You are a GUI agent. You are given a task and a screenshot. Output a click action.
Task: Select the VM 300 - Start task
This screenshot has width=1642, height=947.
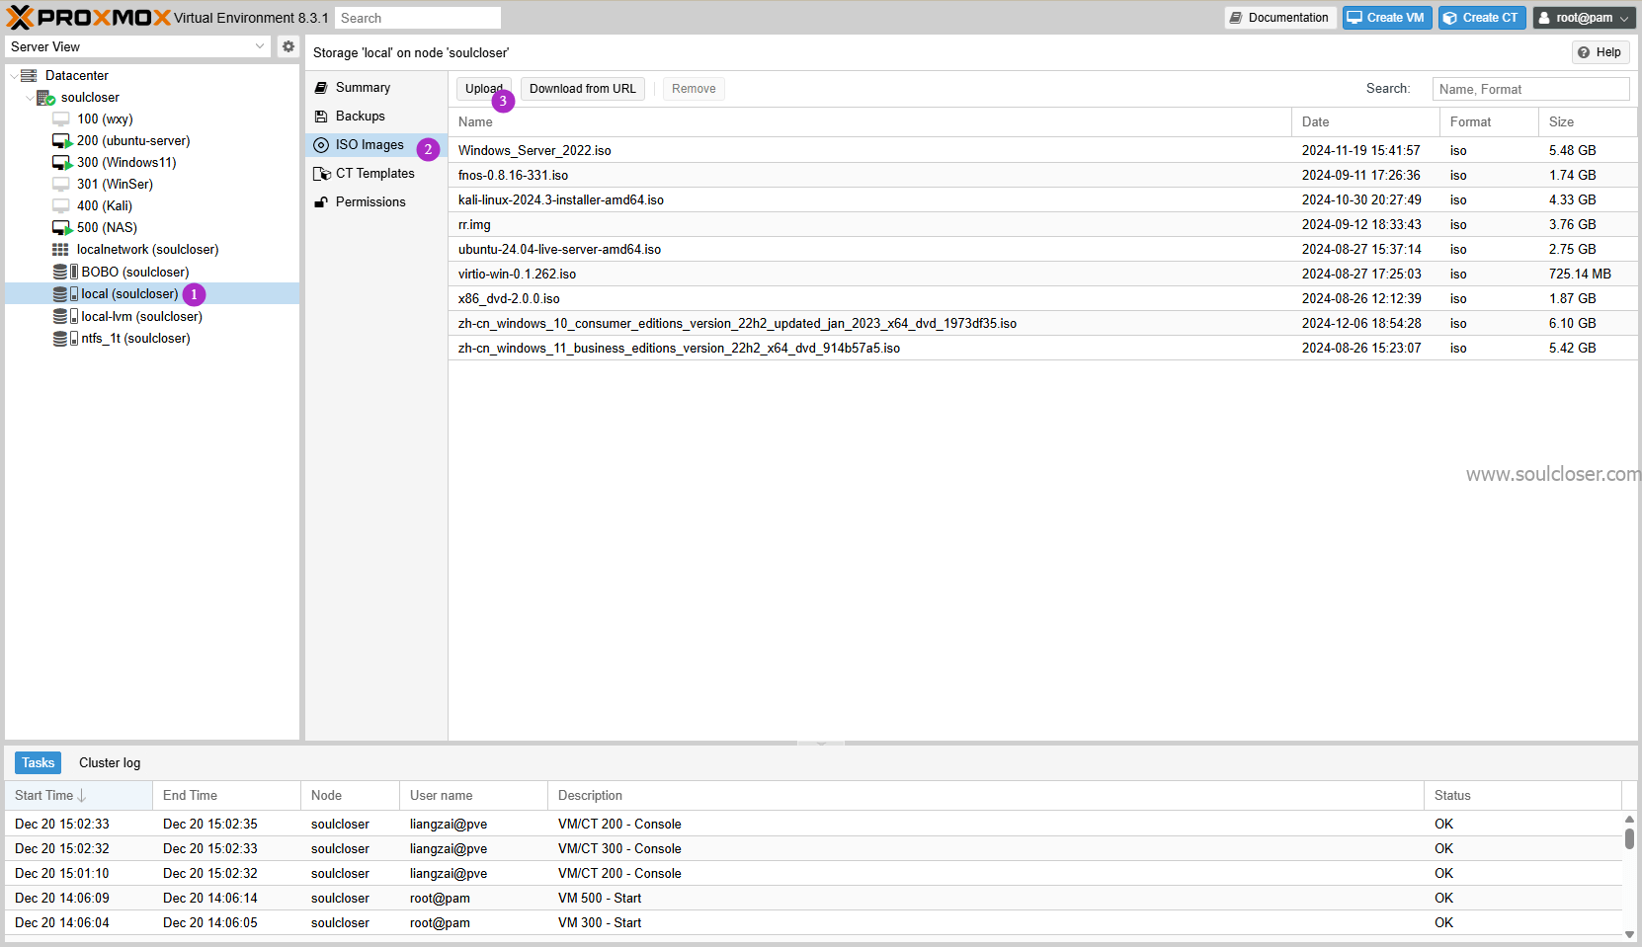[x=813, y=922]
